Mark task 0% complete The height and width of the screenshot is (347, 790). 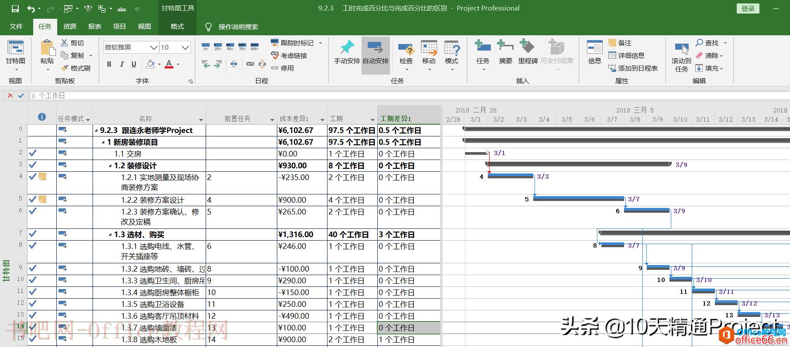[x=206, y=46]
